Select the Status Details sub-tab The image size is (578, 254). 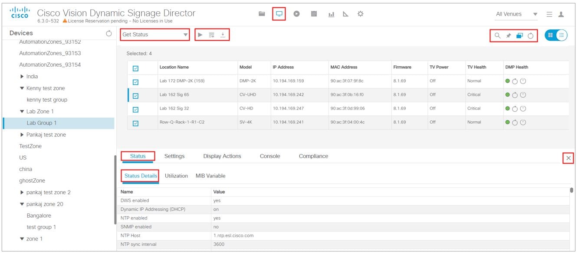[x=141, y=176]
